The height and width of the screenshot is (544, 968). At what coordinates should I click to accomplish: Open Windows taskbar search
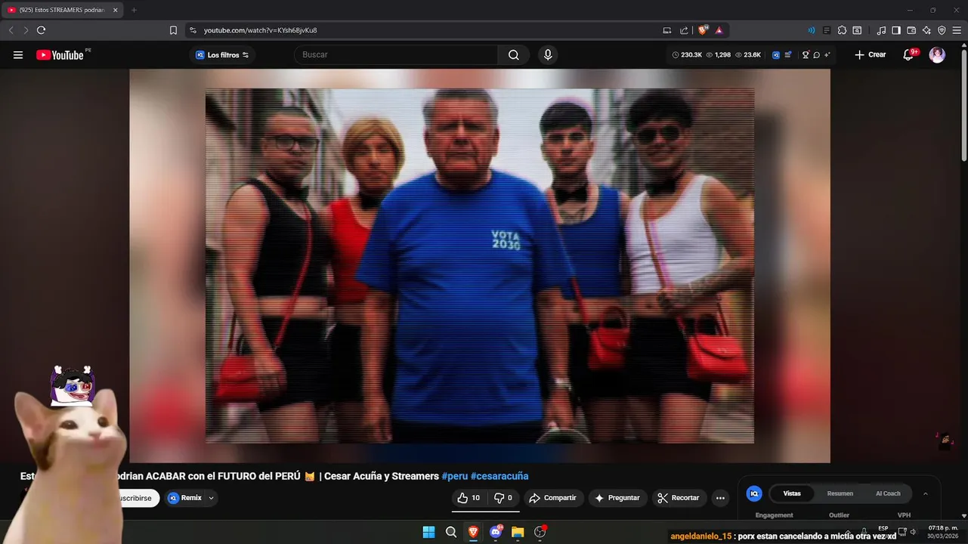451,532
